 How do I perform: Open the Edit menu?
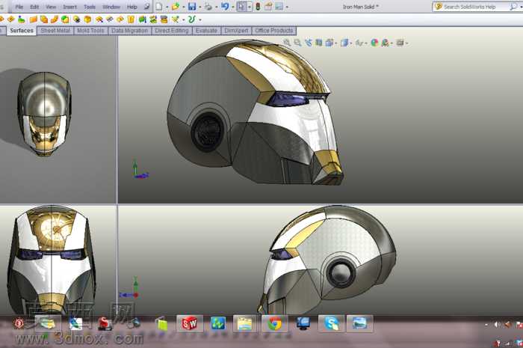[34, 7]
